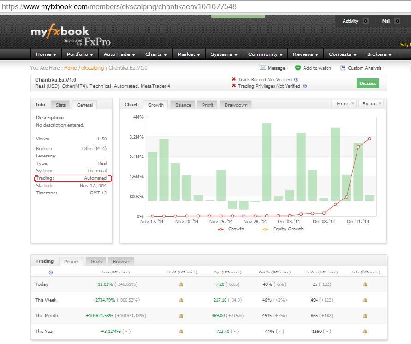Click the Lots lock icon in This Week row

(365, 300)
